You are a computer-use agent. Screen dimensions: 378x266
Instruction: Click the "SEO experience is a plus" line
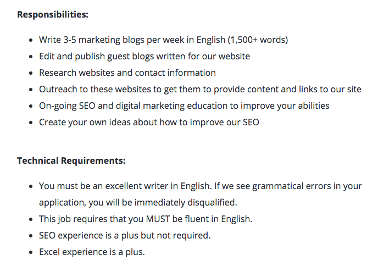click(89, 235)
